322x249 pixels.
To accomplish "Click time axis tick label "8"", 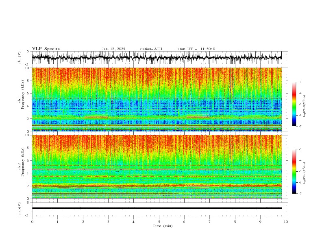I will [x=235, y=222].
